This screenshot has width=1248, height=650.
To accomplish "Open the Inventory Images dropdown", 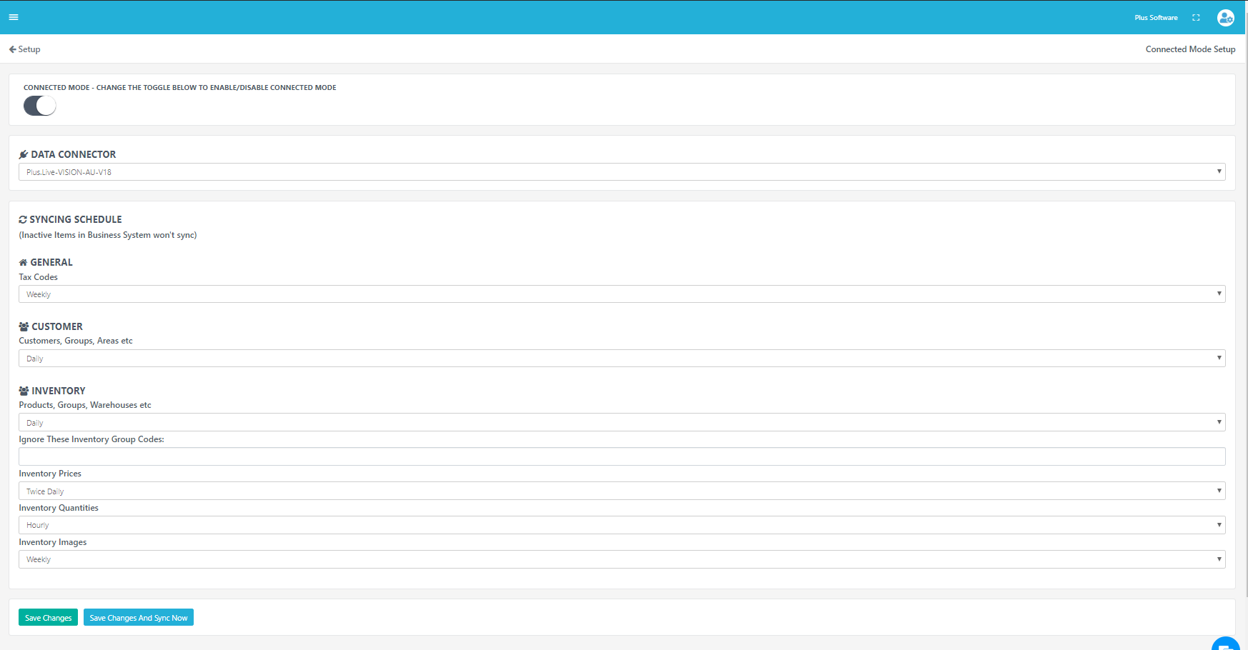I will pyautogui.click(x=622, y=559).
